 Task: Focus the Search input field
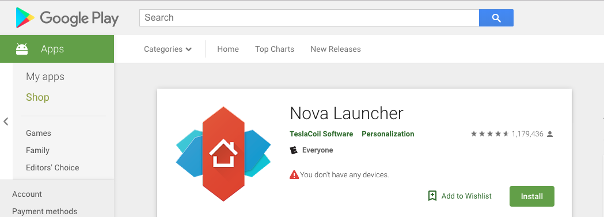(x=309, y=18)
